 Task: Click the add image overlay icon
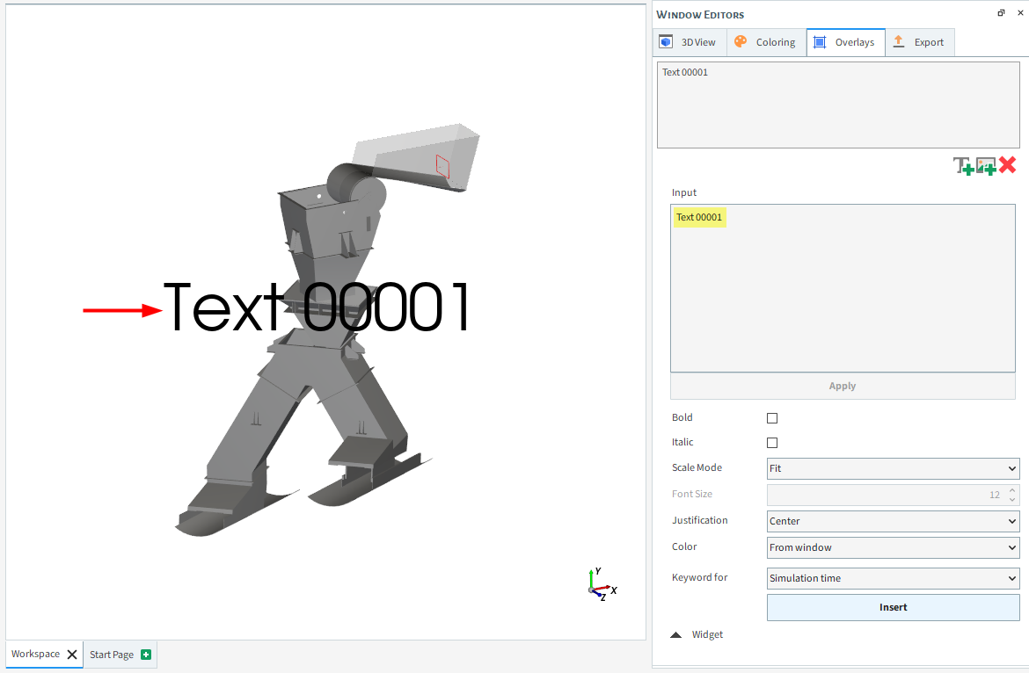(986, 165)
